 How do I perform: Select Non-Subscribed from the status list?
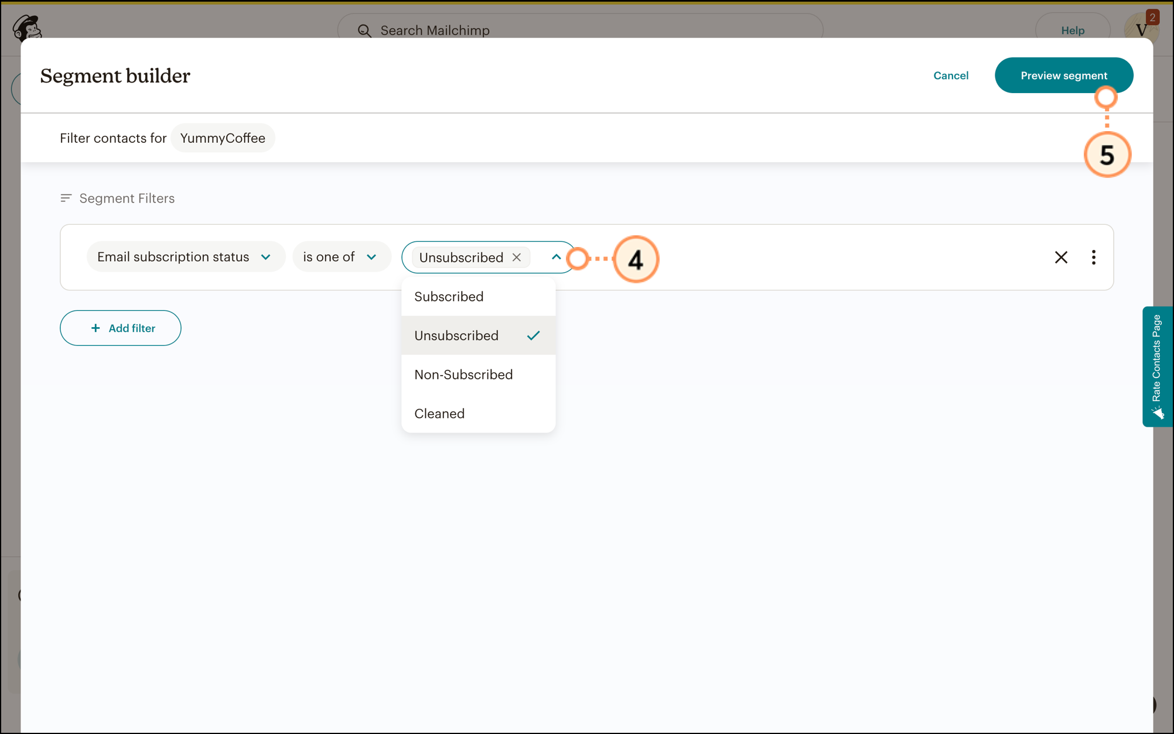point(478,375)
